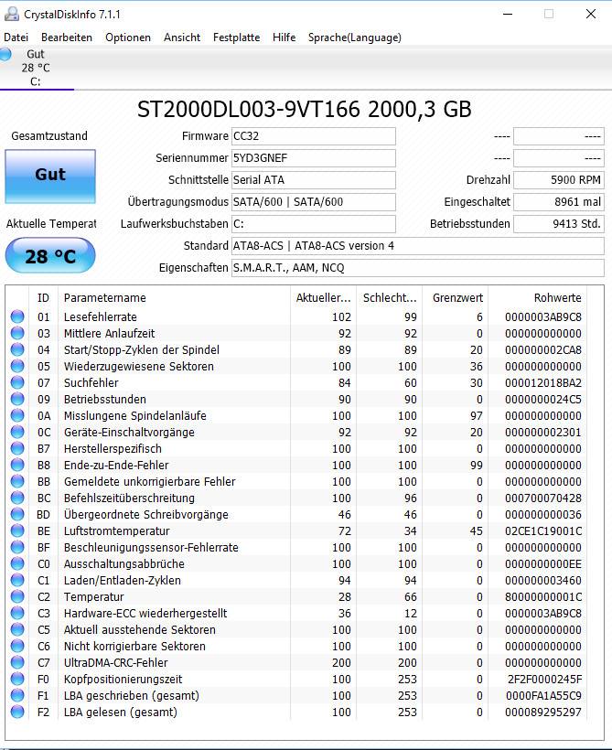
Task: Click the Drehzahl field 5900 RPM
Action: click(x=559, y=180)
